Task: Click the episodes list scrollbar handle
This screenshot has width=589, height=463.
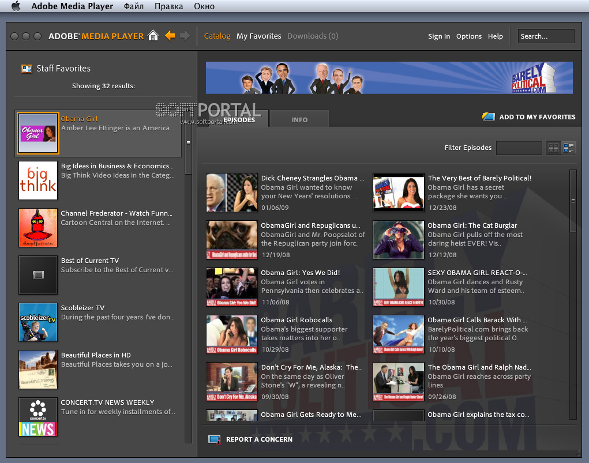Action: coord(573,201)
